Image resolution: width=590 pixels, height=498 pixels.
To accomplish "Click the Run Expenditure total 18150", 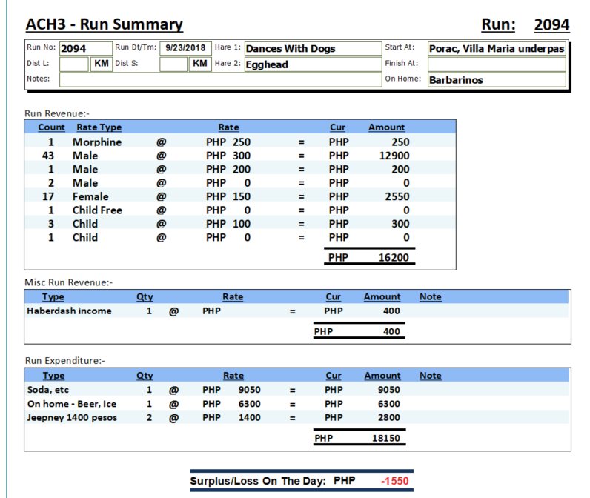I will tap(385, 438).
